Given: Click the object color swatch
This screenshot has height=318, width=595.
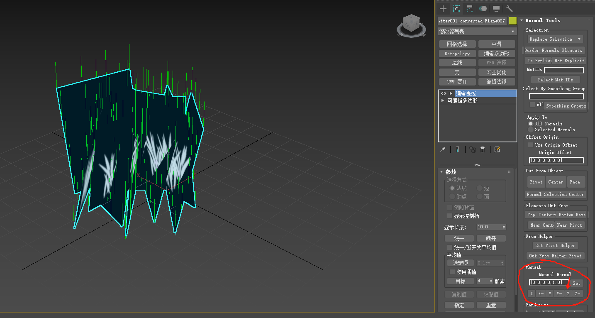Looking at the screenshot, I should (513, 21).
